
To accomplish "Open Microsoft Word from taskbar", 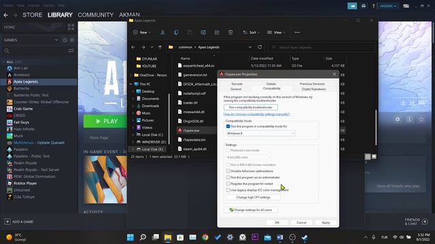I will point(279,237).
